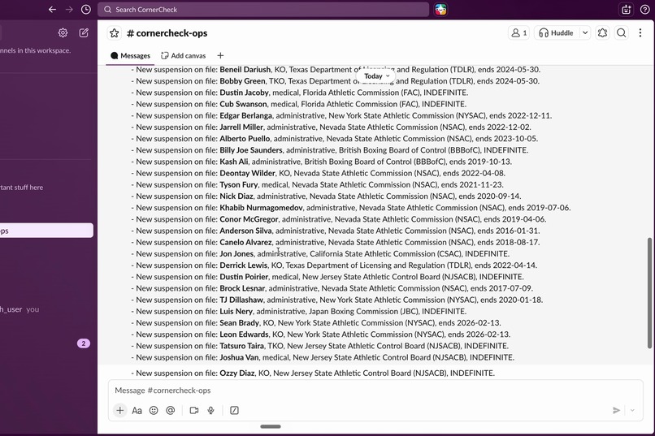Screen dimensions: 655x436
Task: Open the colorful Slack AI icon
Action: (x=440, y=9)
